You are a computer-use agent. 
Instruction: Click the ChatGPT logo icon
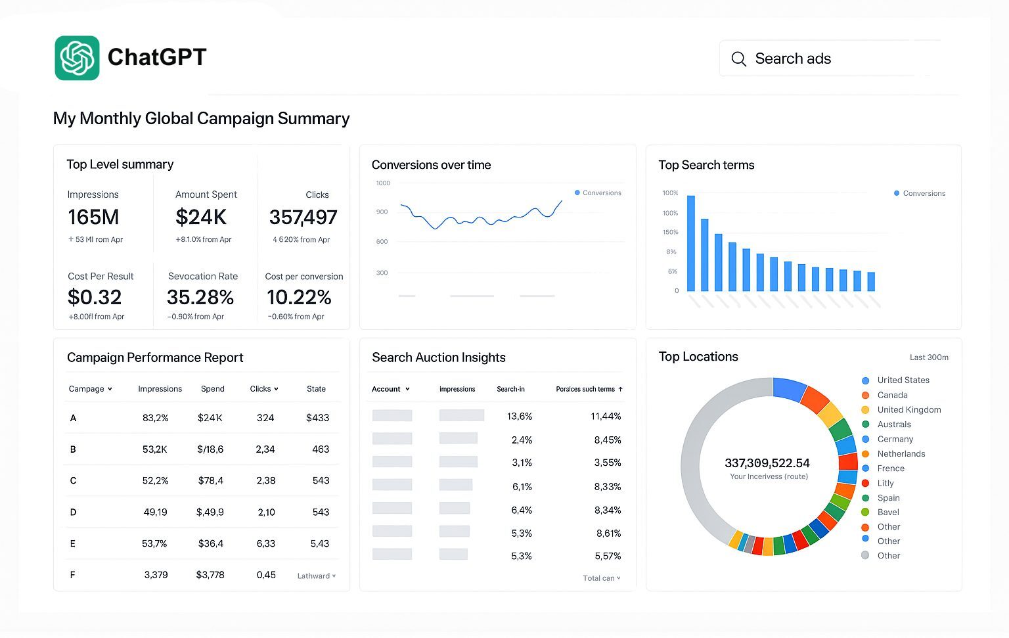77,58
